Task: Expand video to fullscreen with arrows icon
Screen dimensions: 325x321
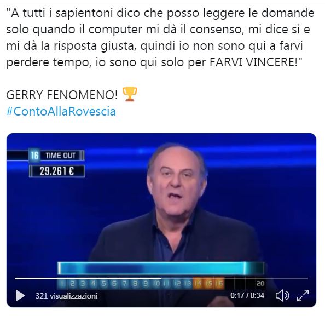Action: click(303, 295)
